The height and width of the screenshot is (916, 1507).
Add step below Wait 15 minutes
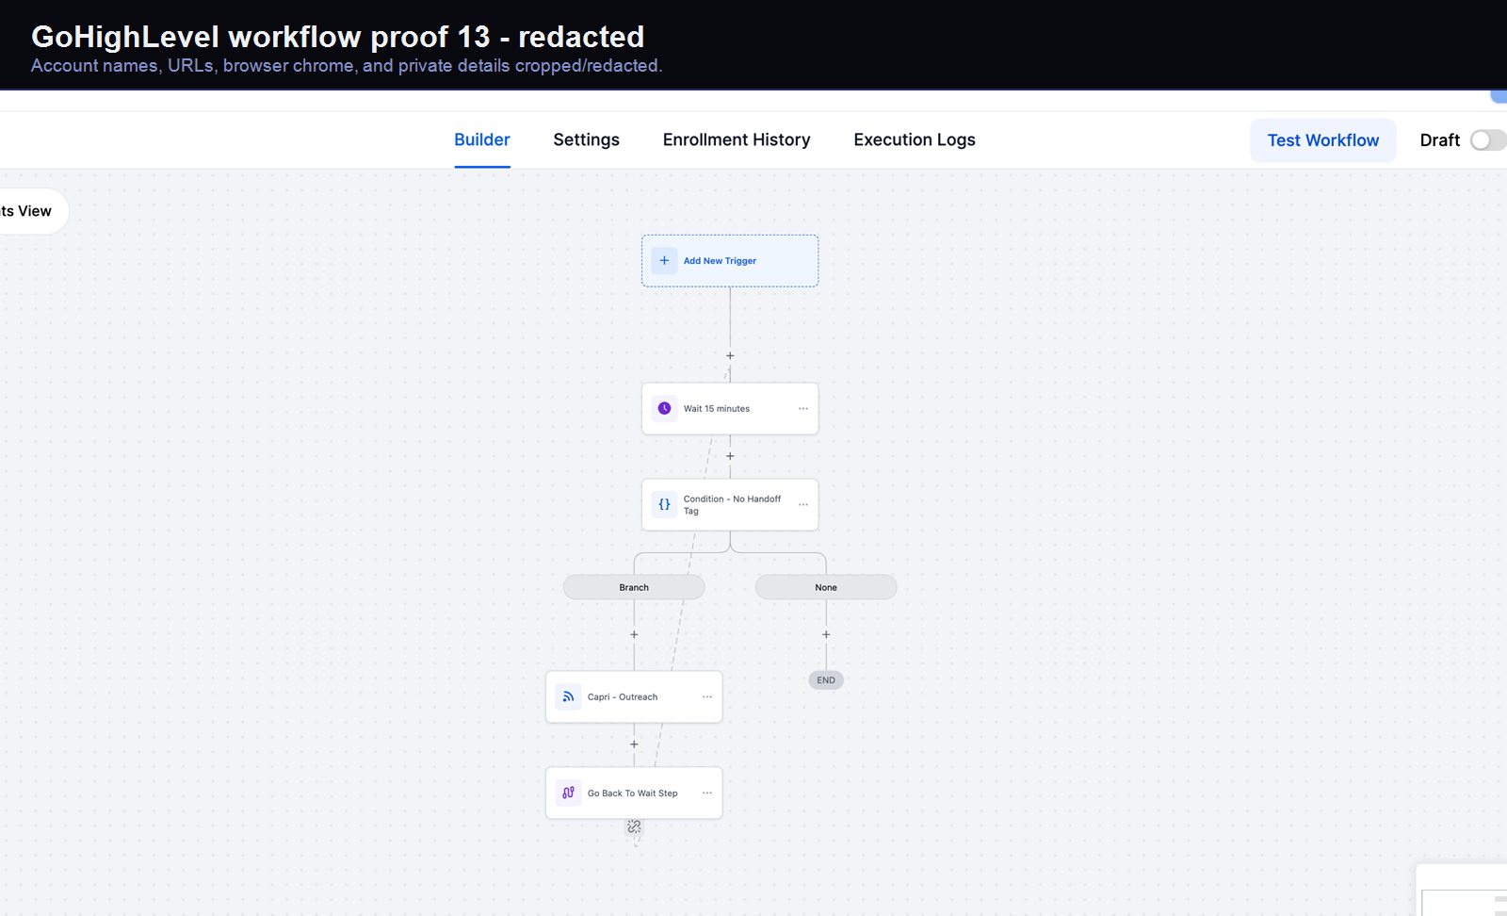pyautogui.click(x=730, y=456)
